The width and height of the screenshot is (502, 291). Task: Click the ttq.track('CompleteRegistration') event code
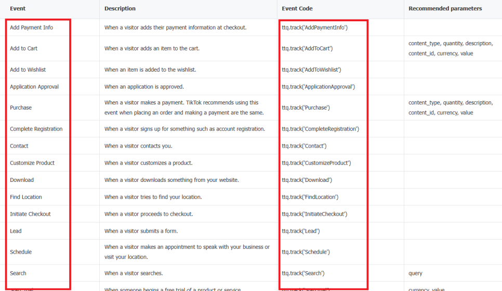pos(320,129)
